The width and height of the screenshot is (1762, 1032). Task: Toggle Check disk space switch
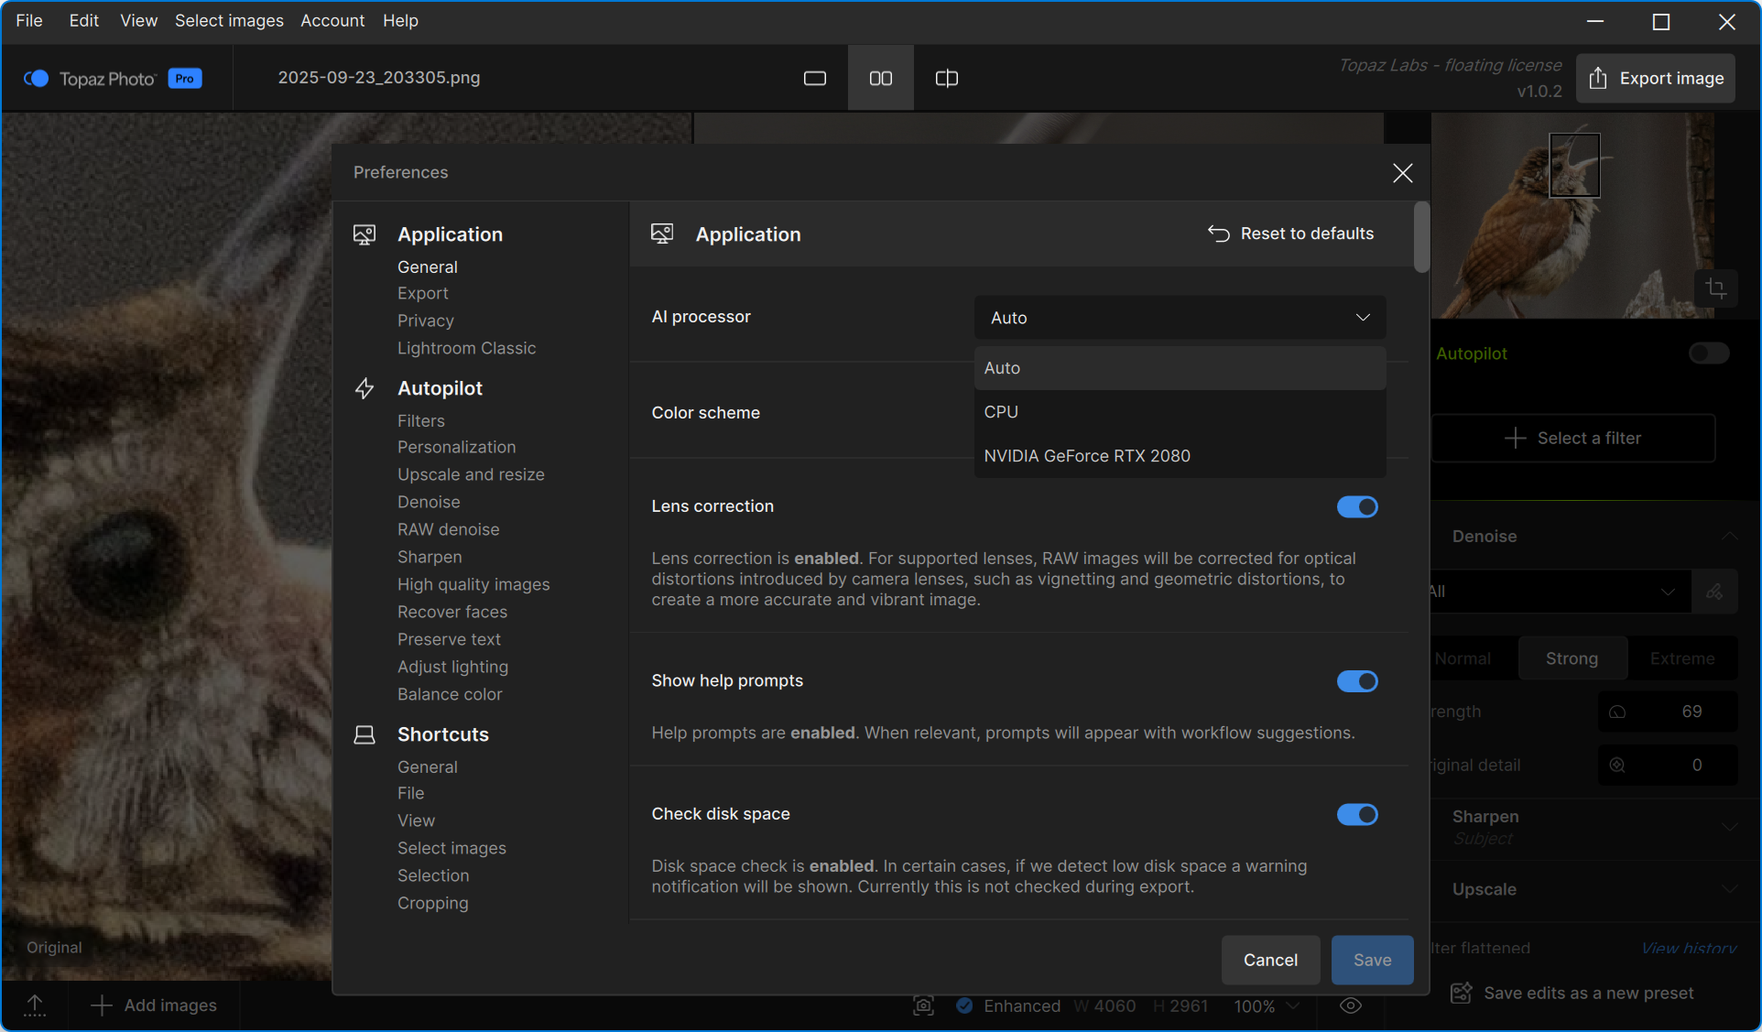pyautogui.click(x=1356, y=815)
